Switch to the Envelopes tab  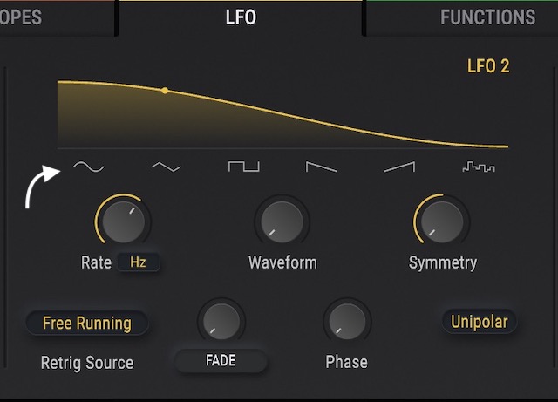coord(26,17)
